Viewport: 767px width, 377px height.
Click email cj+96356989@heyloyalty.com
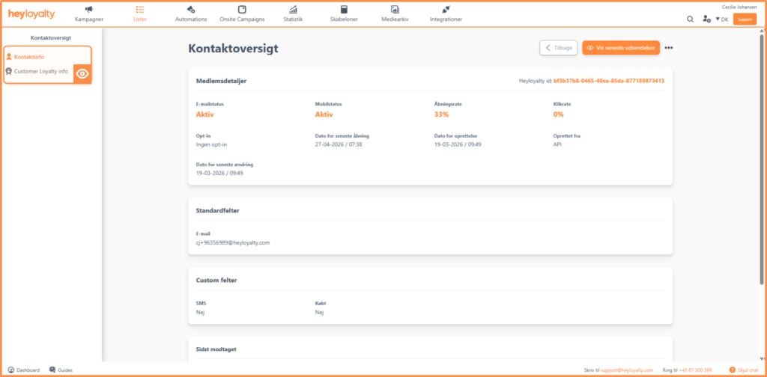tap(233, 242)
